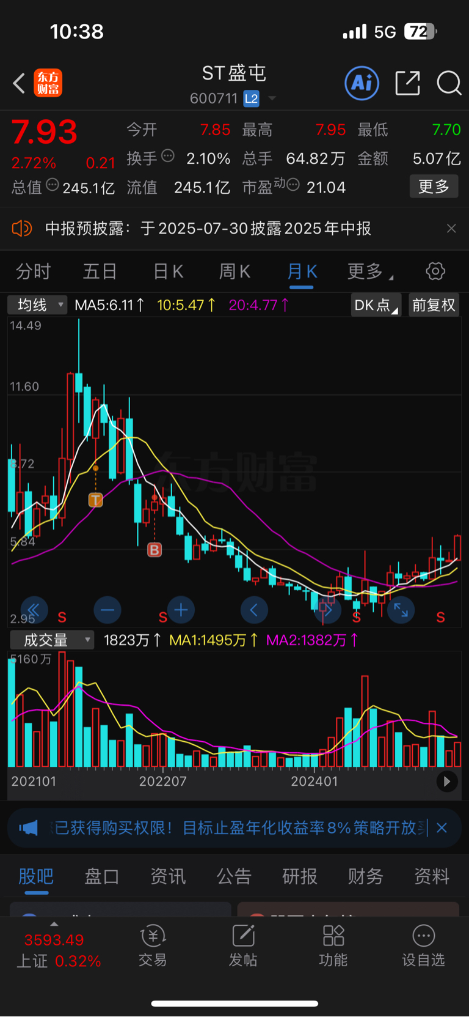This screenshot has width=469, height=1017.
Task: Switch to 资讯 tab
Action: tap(168, 876)
